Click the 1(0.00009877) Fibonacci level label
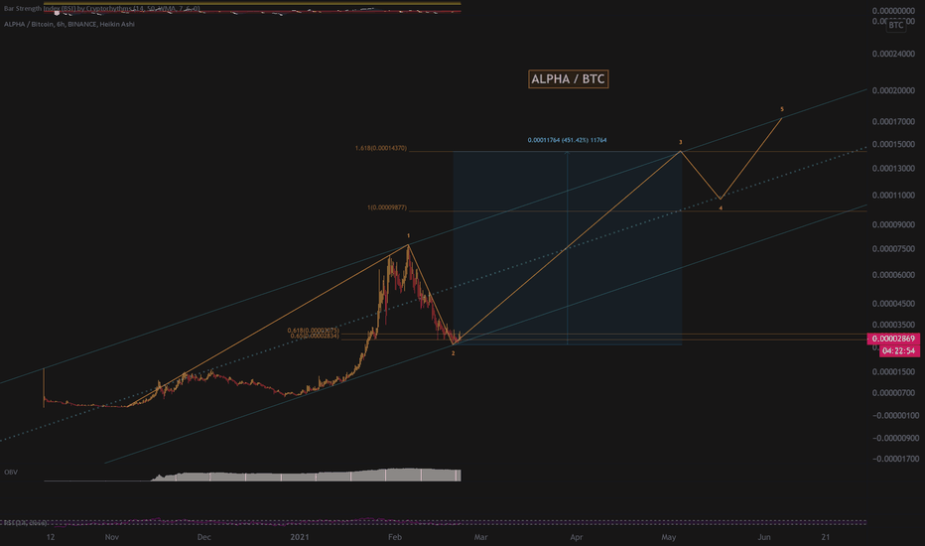925x546 pixels. (x=386, y=207)
